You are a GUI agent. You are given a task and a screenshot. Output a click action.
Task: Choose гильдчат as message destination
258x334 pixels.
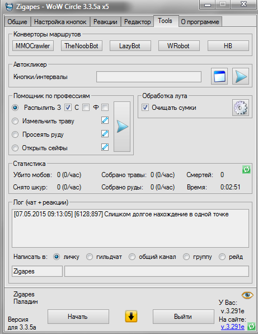90,257
